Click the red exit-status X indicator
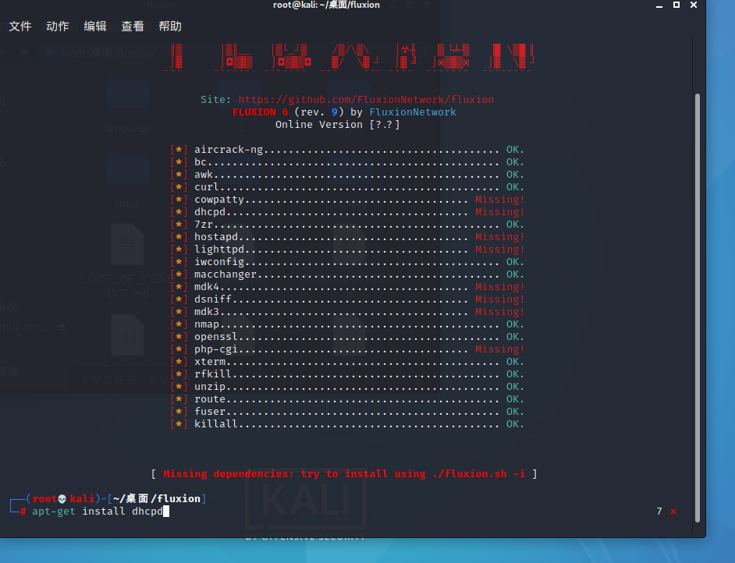 pos(673,512)
